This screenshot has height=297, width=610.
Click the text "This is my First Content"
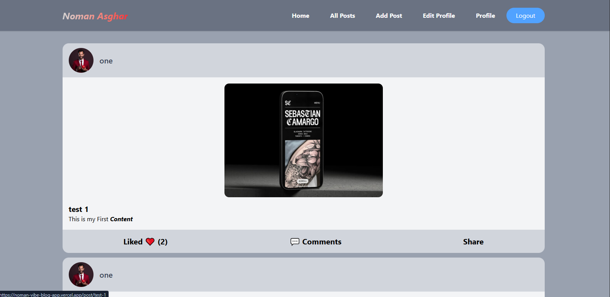coord(100,219)
